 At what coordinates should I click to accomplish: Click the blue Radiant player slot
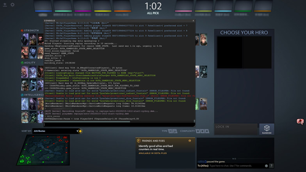click(x=43, y=6)
